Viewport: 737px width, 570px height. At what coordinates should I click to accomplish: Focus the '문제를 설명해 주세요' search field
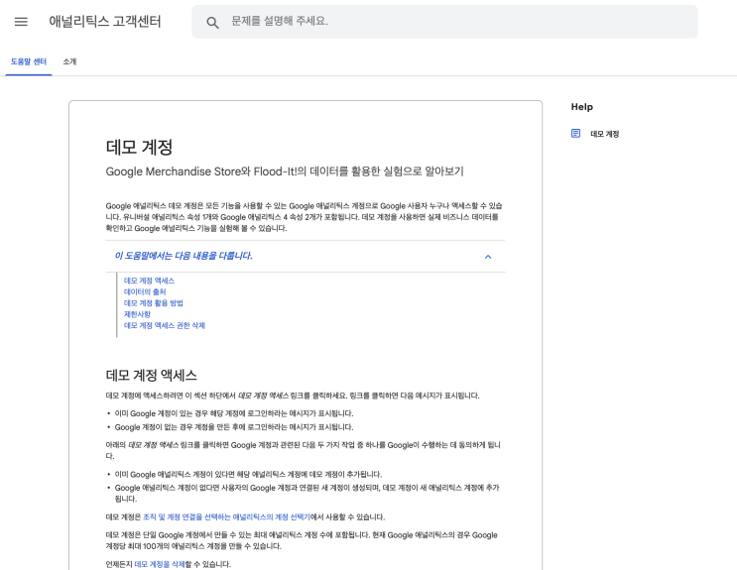pos(444,22)
